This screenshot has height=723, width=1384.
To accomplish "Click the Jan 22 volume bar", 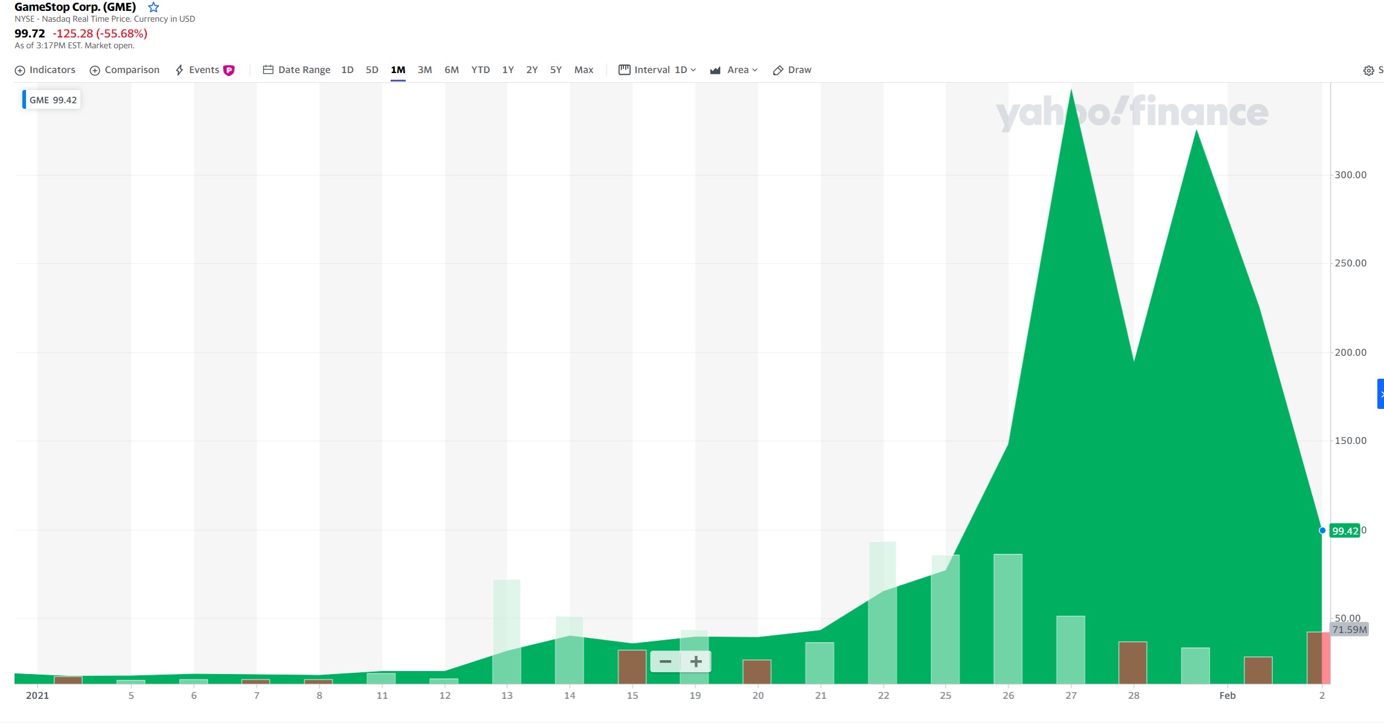I will pos(883,612).
